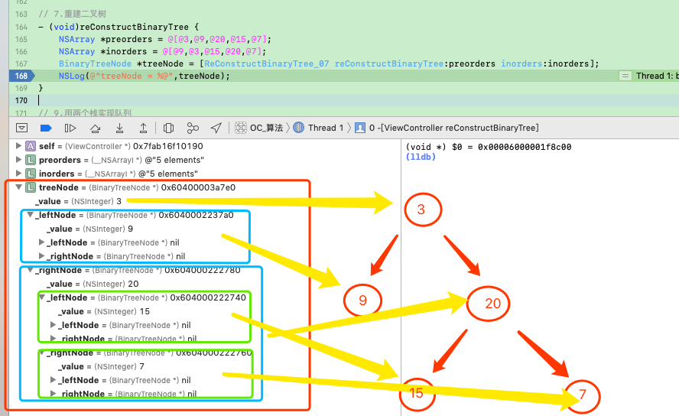Click the Simulate Location arrow icon

pyautogui.click(x=216, y=128)
